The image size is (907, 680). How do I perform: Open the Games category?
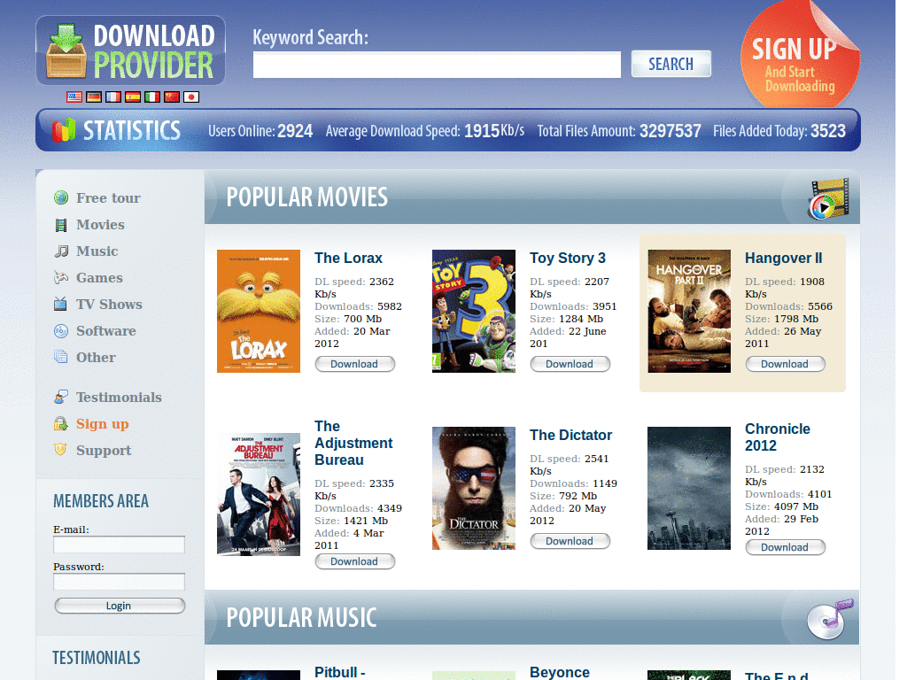pyautogui.click(x=99, y=277)
